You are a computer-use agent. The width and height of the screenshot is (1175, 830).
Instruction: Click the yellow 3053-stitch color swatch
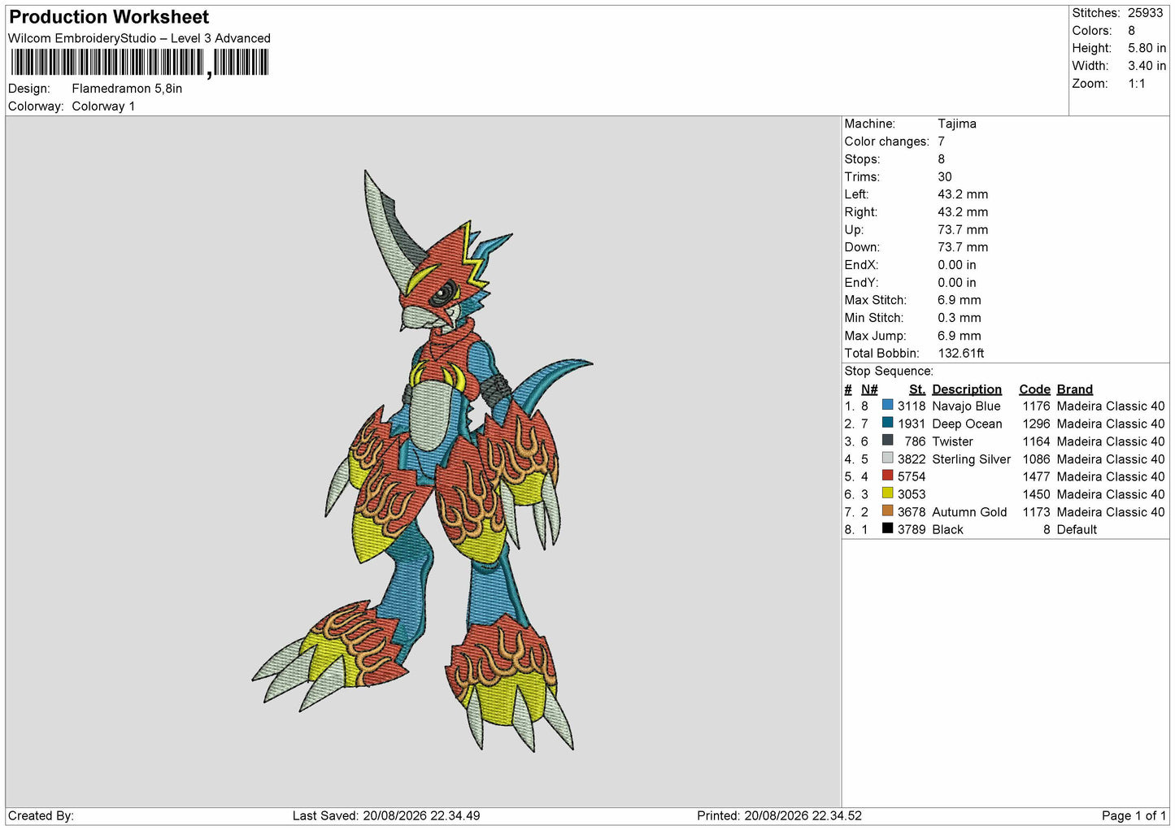pos(887,493)
